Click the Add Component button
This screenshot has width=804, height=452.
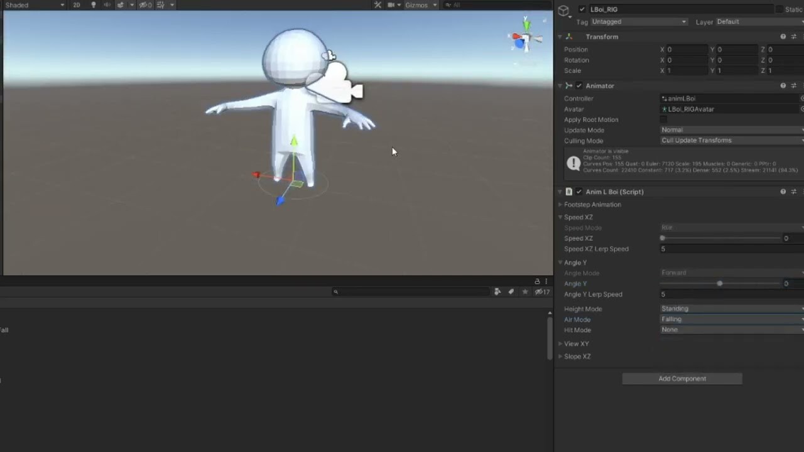pos(682,378)
